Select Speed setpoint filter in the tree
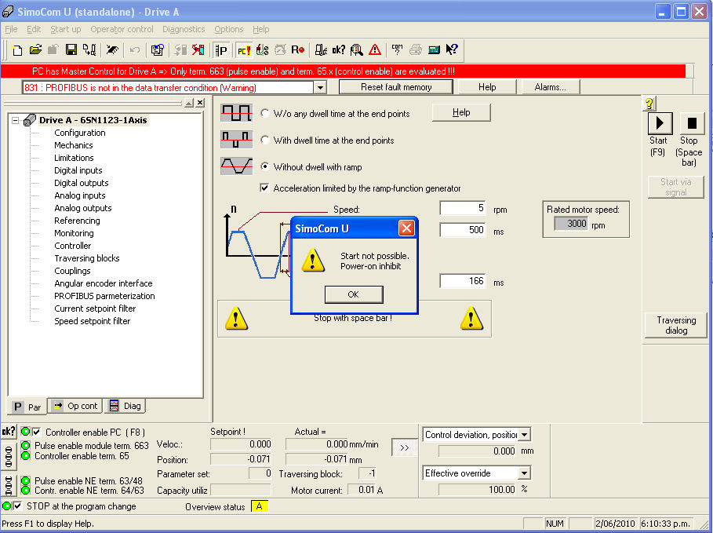The image size is (713, 533). click(x=93, y=321)
